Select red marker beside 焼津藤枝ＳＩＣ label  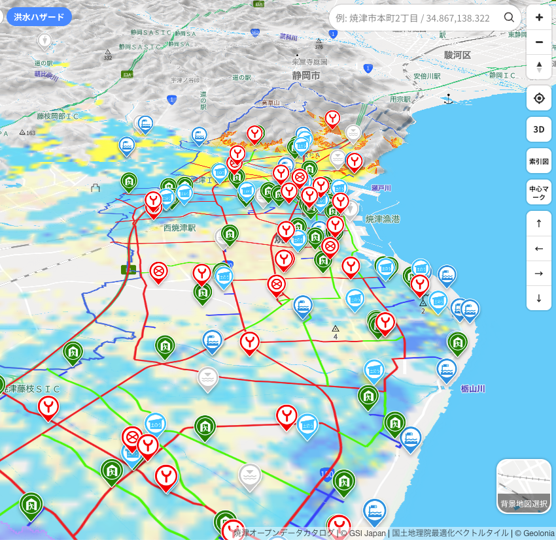pos(48,407)
